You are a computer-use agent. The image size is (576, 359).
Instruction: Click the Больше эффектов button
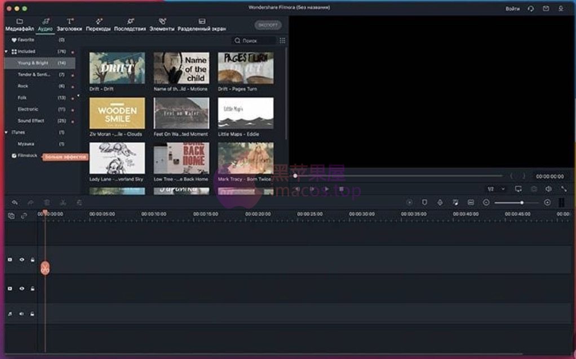[x=66, y=157]
